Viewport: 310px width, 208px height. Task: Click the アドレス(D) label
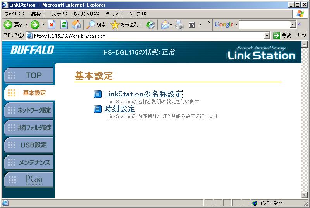(14, 35)
